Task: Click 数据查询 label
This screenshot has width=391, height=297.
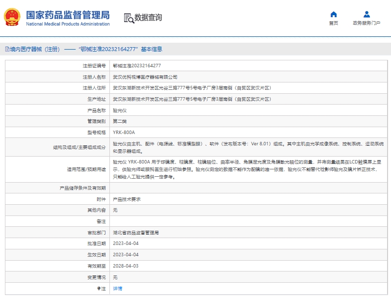Action: coord(148,18)
